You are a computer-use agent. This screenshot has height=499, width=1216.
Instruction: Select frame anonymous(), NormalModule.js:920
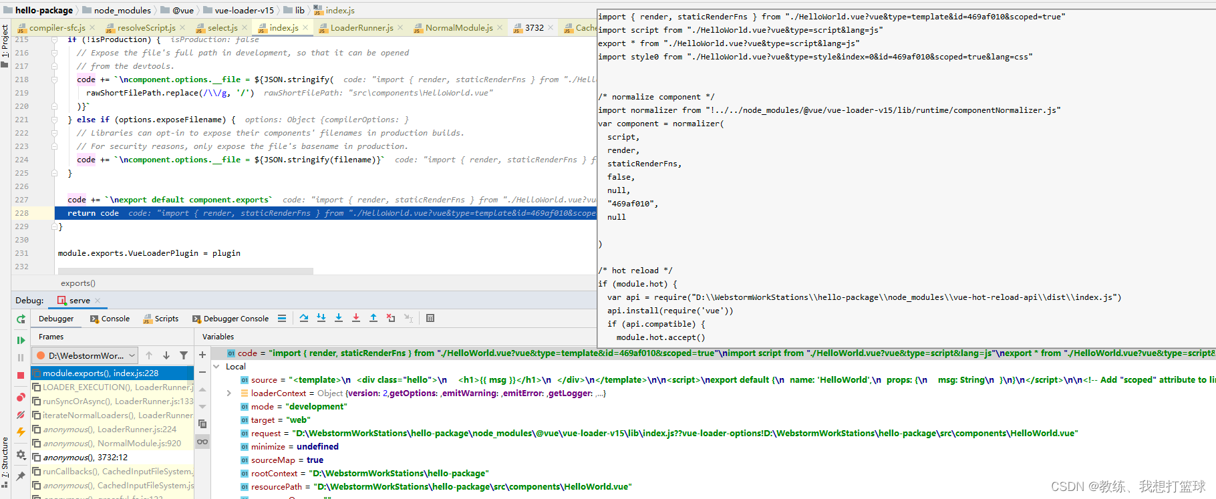113,443
